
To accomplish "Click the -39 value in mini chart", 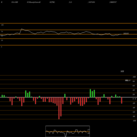I will point(88,133).
